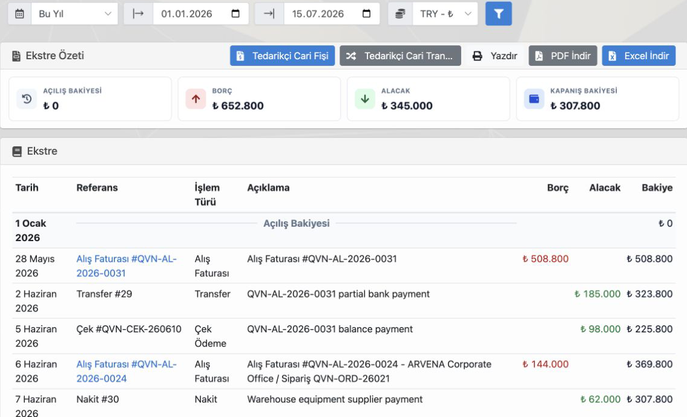Click the green down-arrow Alacak icon

[x=365, y=99]
